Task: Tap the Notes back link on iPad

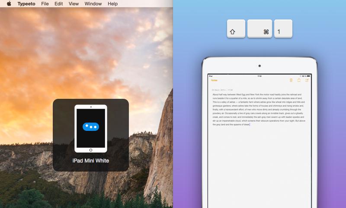Action: (214, 80)
